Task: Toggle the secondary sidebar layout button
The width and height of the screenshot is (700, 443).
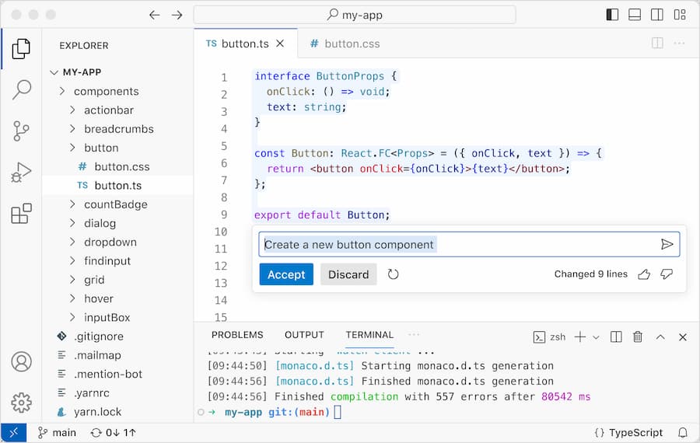Action: point(657,15)
